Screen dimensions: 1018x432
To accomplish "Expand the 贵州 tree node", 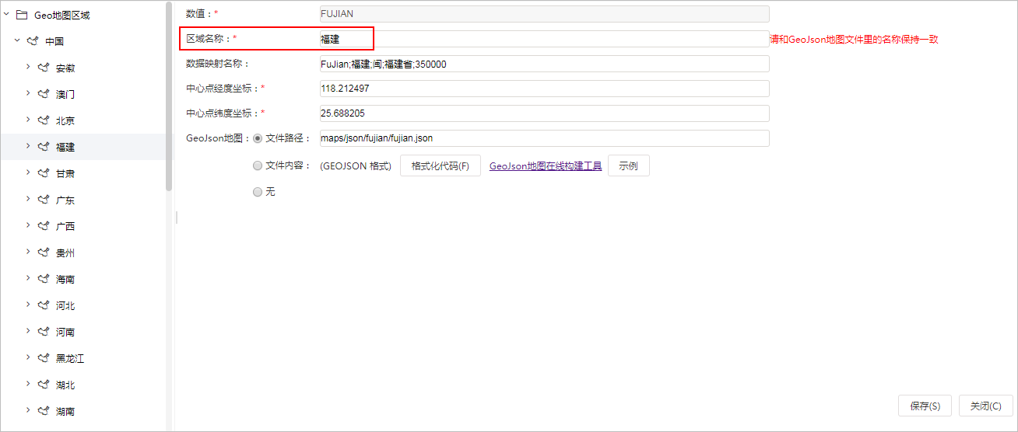I will [x=28, y=252].
